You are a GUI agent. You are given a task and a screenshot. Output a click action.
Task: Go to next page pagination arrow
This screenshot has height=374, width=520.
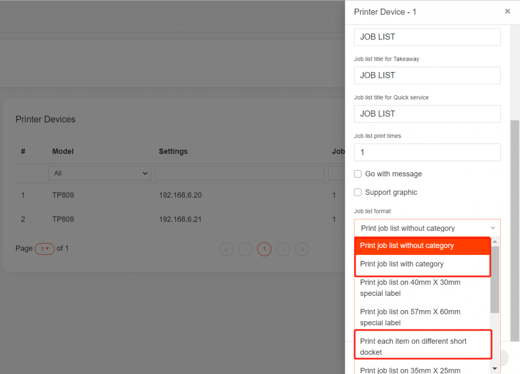pyautogui.click(x=283, y=249)
